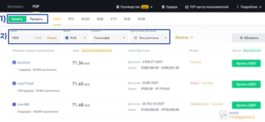
Task: Select the BUSD crypto tab
Action: (x=85, y=19)
